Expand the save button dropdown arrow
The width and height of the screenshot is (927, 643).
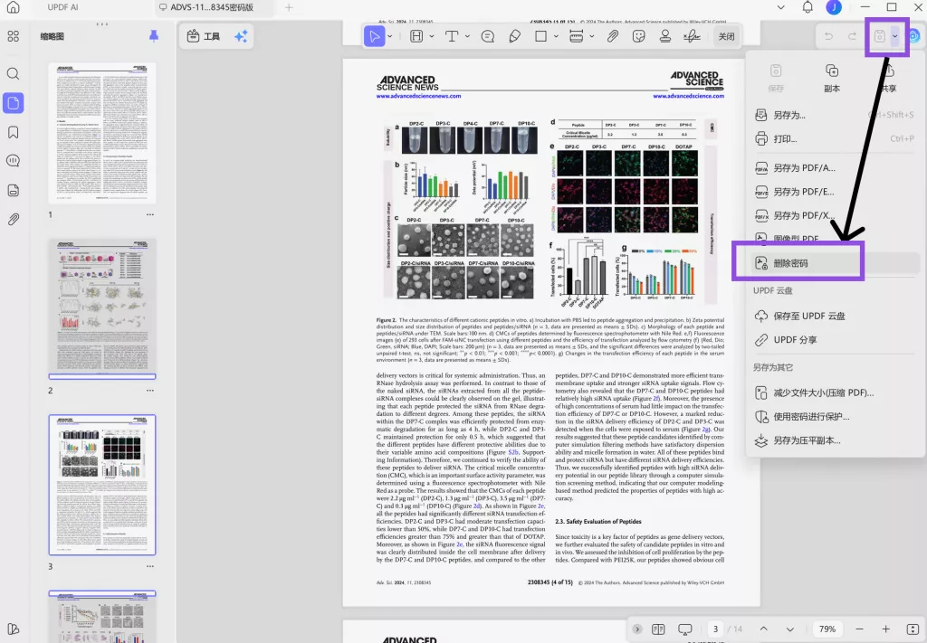point(895,36)
